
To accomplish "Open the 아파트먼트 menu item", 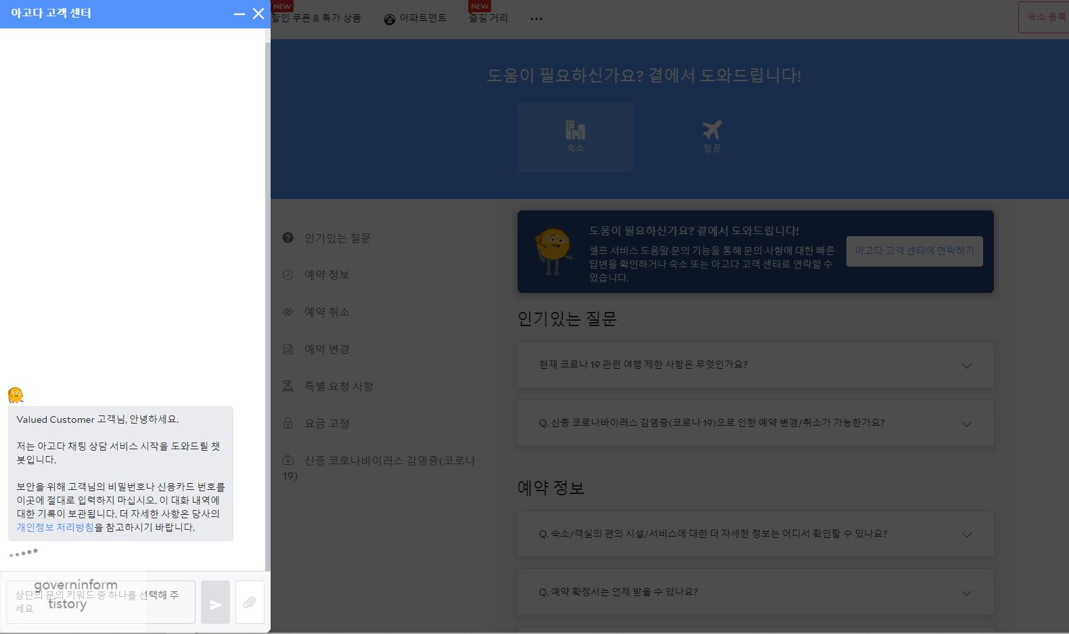I will 415,18.
